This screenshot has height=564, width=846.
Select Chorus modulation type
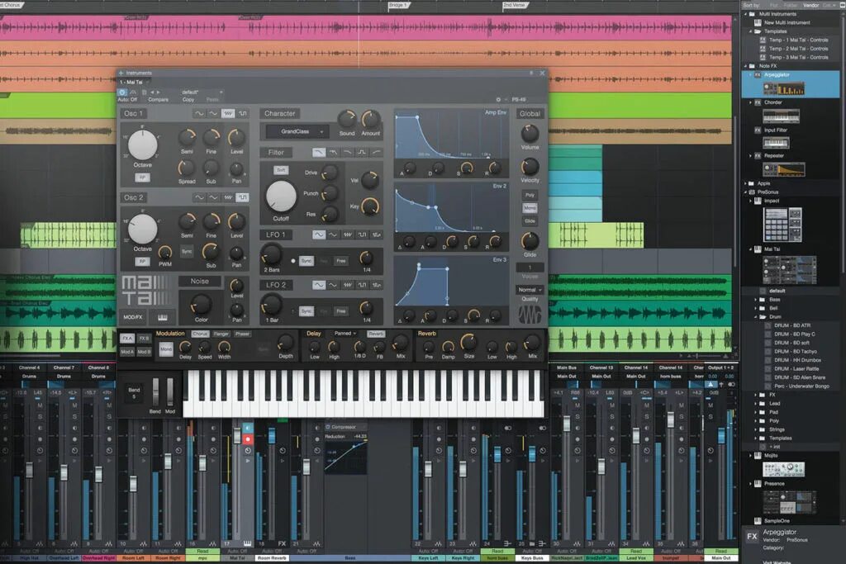pos(200,334)
